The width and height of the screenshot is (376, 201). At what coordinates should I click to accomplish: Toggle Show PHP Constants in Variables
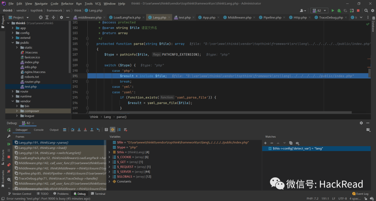112,129
